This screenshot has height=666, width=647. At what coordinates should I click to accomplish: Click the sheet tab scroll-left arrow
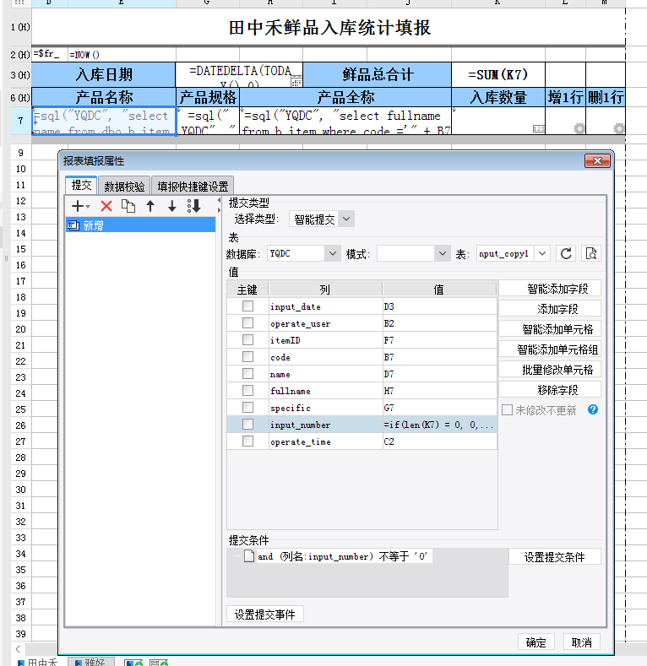(18, 649)
